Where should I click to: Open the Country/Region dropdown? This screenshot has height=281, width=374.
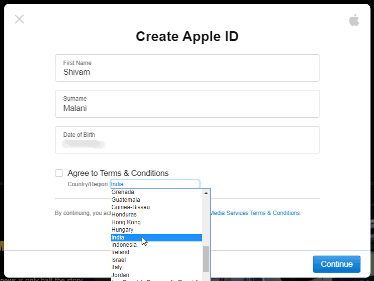[155, 184]
